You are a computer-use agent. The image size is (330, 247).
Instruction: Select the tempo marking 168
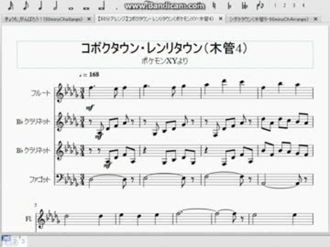(90, 74)
